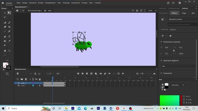Open the Управление menu
198x111 pixels.
point(75,3)
